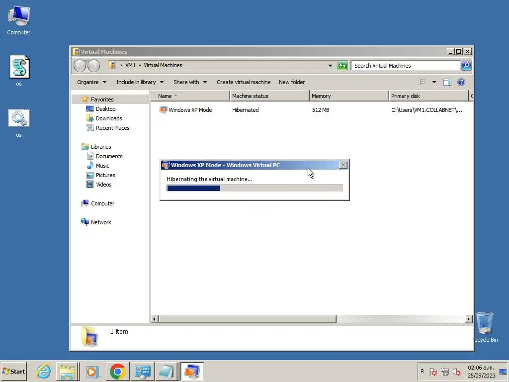Refresh the Virtual Machines folder
This screenshot has width=509, height=382.
(342, 66)
